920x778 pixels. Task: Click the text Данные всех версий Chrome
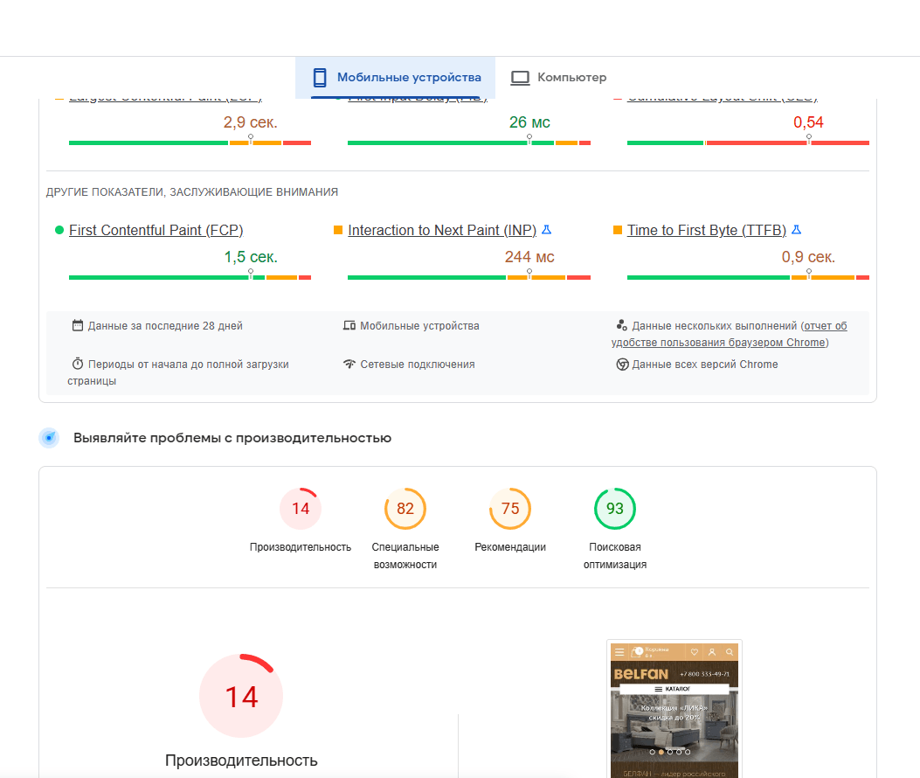(705, 364)
